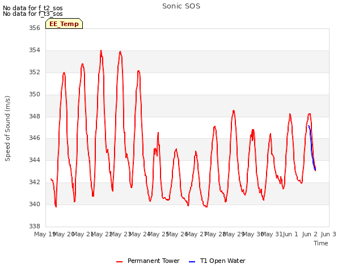The image size is (363, 272).
Task: Click the Jun 1 x-axis label
Action: [x=291, y=234]
